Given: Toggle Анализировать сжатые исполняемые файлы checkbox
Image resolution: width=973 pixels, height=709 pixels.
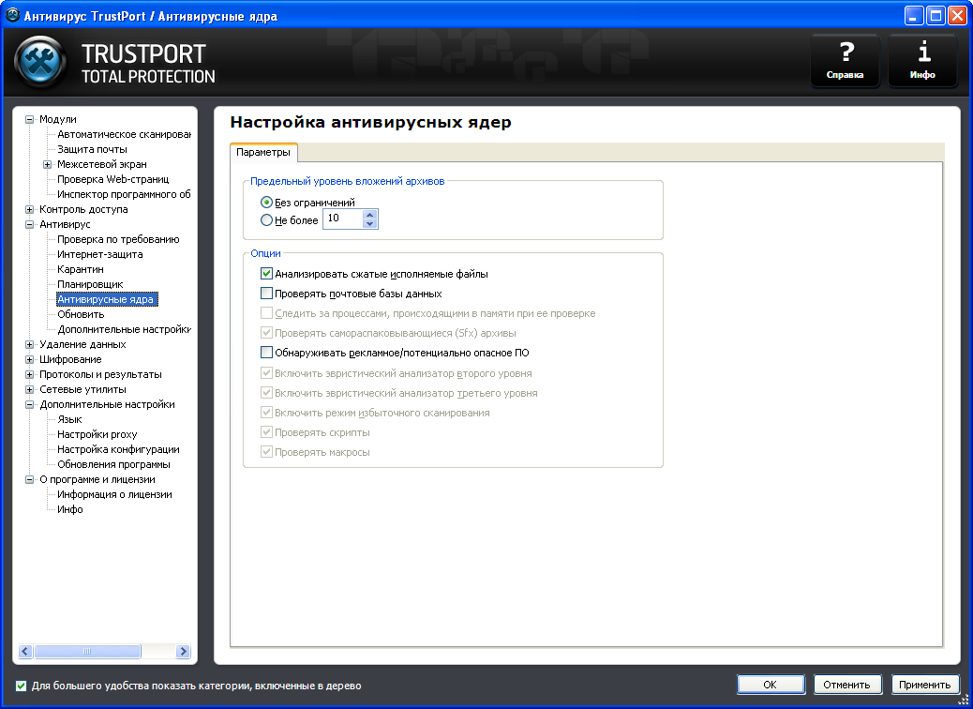Looking at the screenshot, I should tap(266, 273).
